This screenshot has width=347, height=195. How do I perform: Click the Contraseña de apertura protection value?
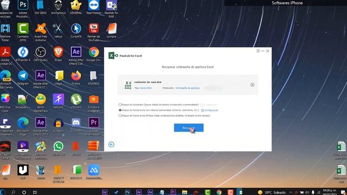point(188,88)
